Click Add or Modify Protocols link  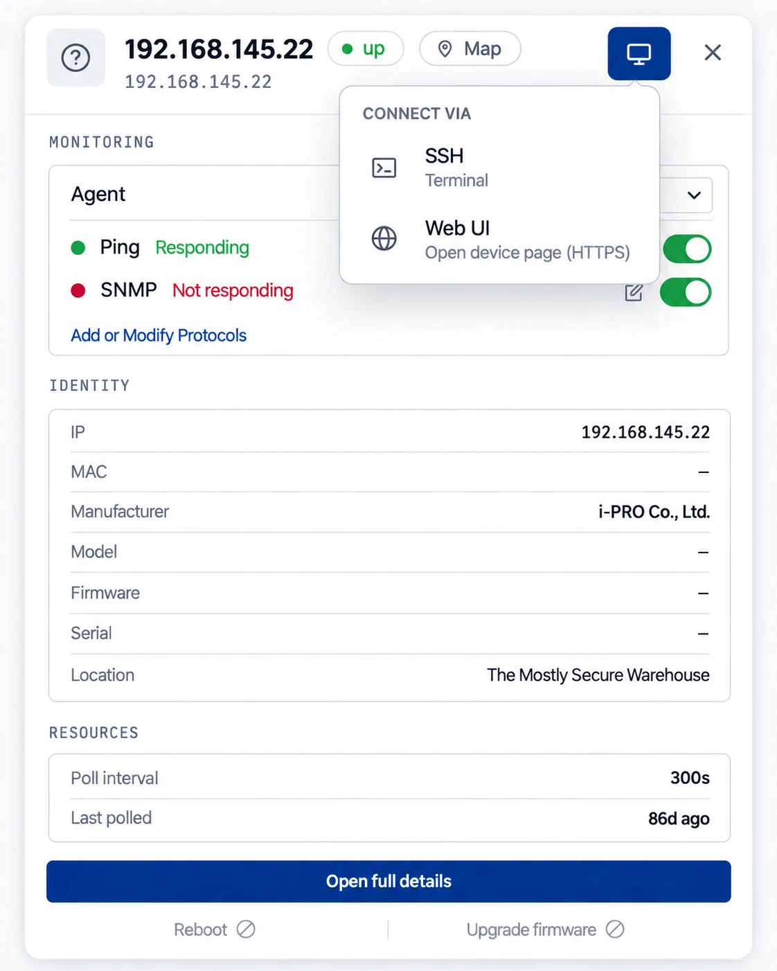159,335
